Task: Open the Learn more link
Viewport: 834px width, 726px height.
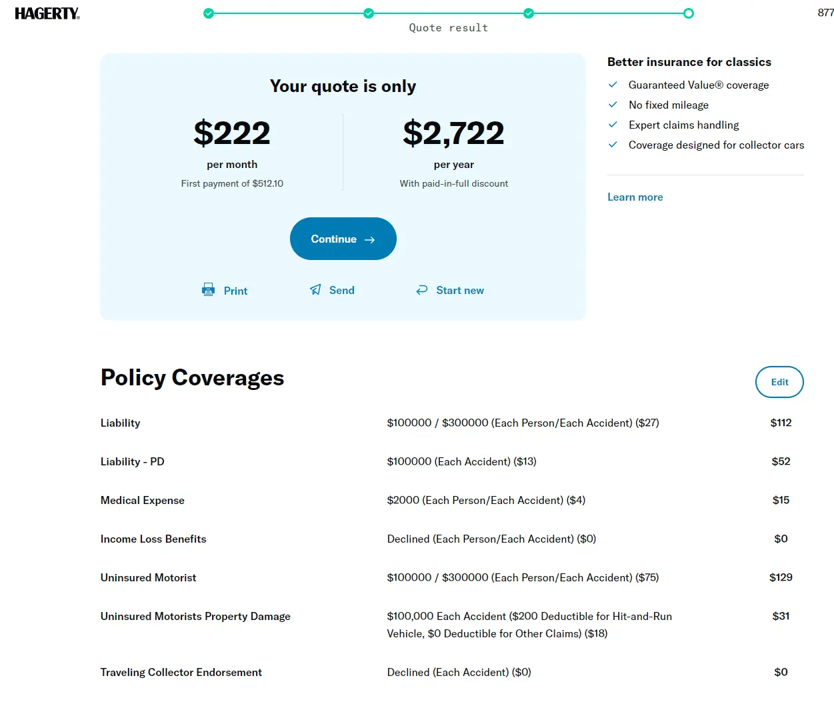Action: tap(635, 197)
